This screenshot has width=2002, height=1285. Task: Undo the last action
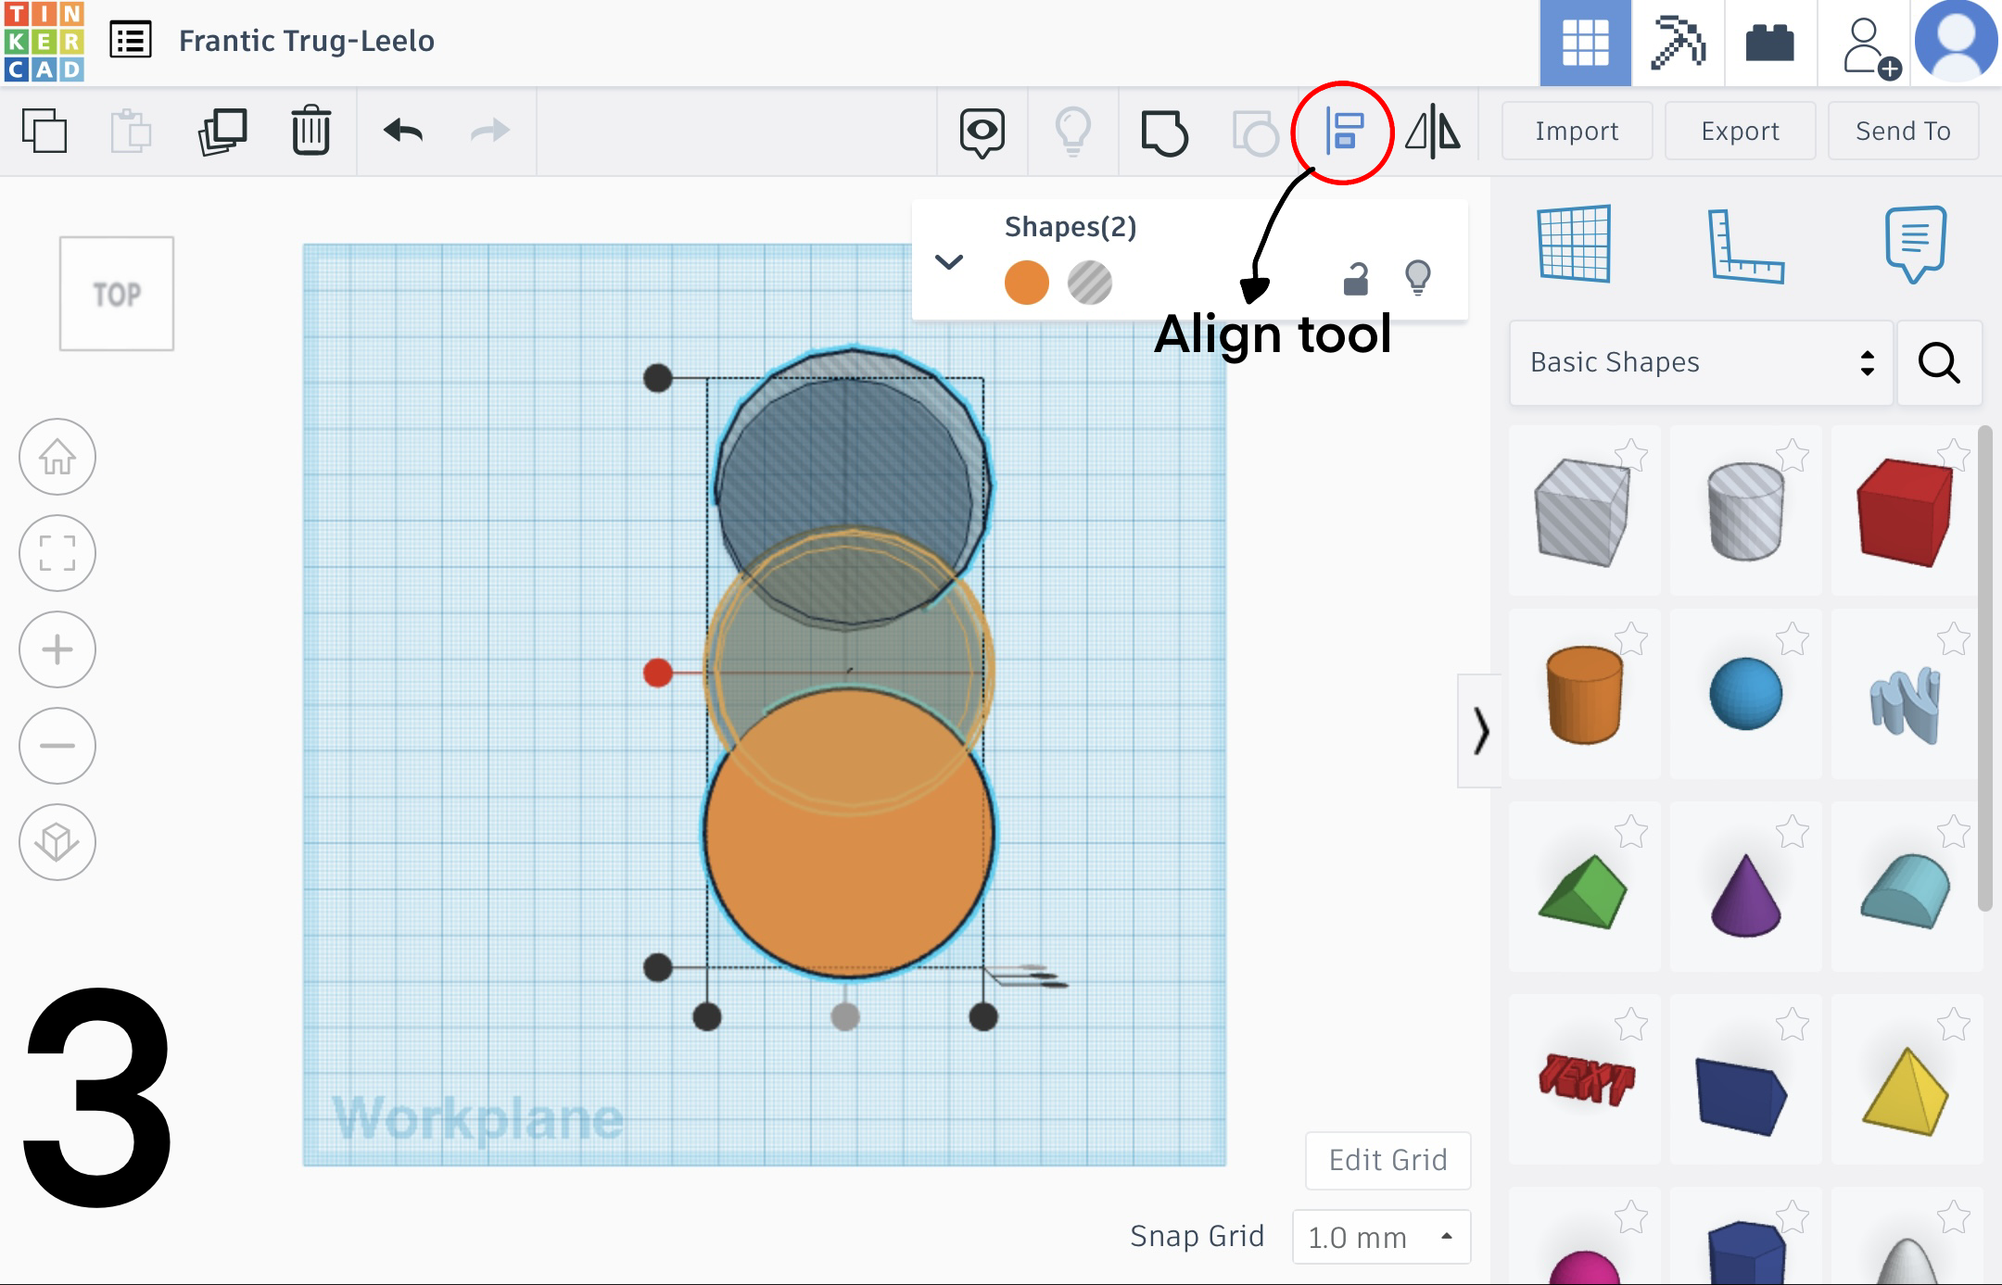(x=403, y=131)
